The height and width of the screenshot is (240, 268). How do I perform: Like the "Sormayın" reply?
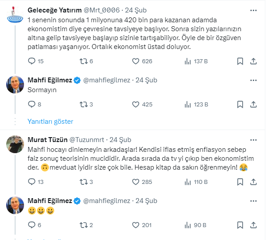pos(137,104)
